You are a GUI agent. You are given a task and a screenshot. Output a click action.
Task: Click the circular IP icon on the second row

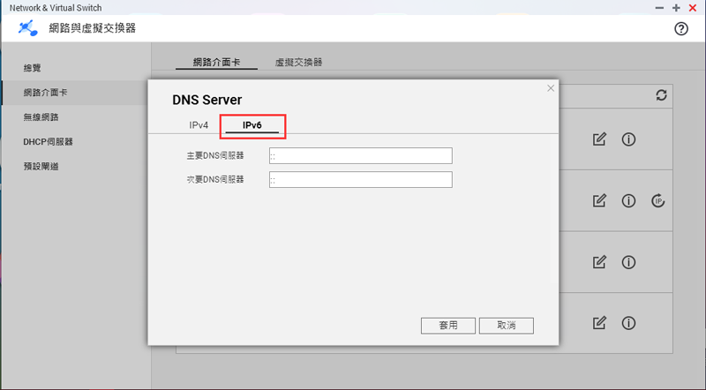(657, 201)
